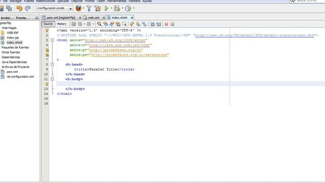Close the index.xhtml editor tab
The height and width of the screenshot is (183, 325).
[132, 18]
